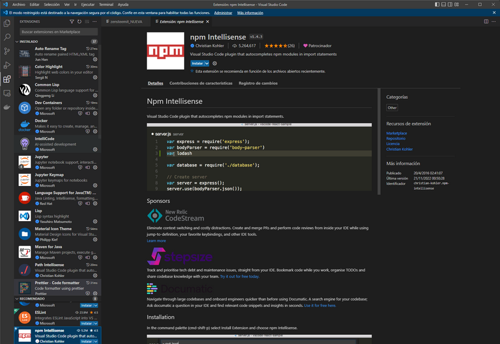This screenshot has width=500, height=344.
Task: Click 'Try it out for free today' link
Action: [240, 276]
